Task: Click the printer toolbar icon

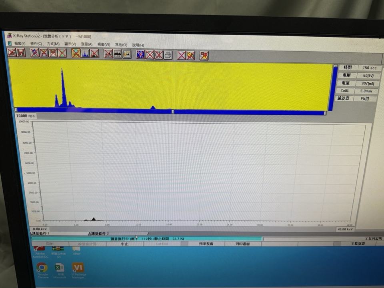Action: (x=168, y=55)
